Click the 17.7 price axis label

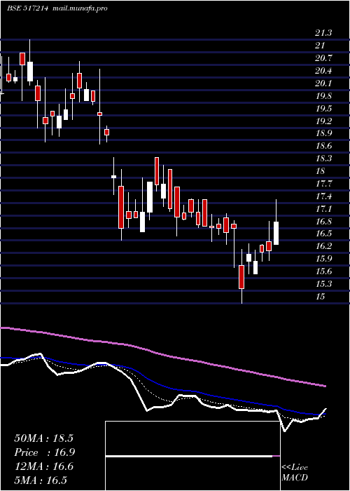tap(323, 184)
